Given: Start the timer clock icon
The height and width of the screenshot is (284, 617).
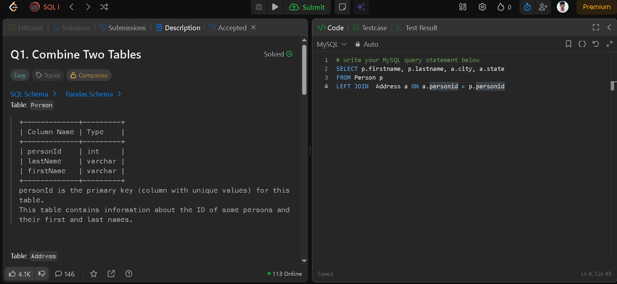Looking at the screenshot, I should tap(527, 7).
